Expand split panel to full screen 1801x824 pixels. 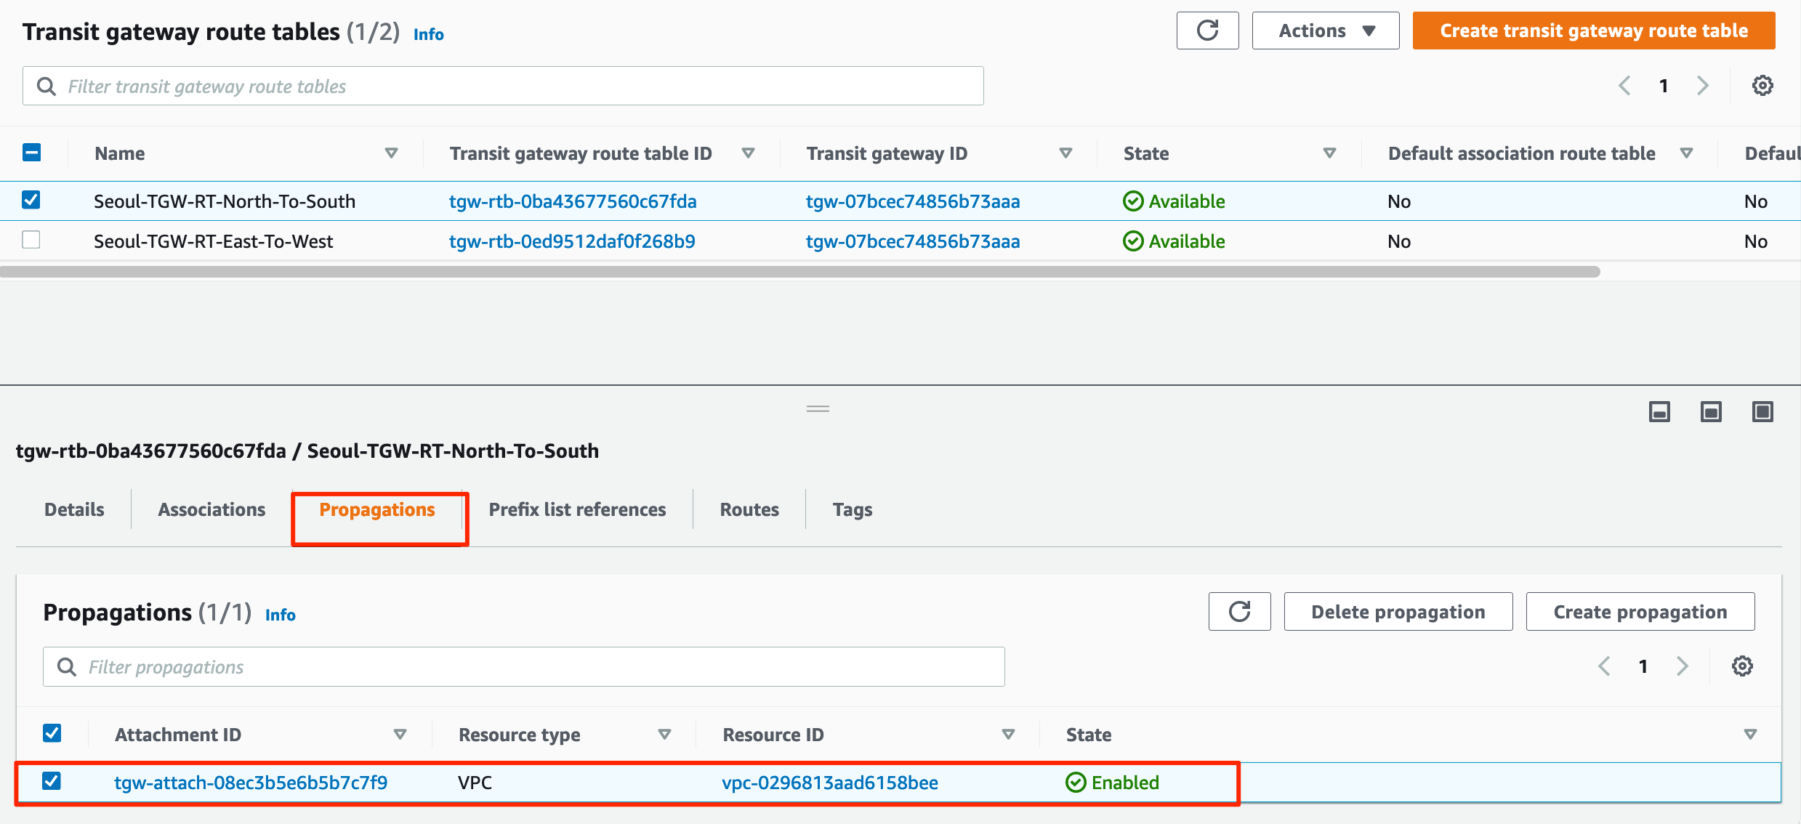(1762, 412)
